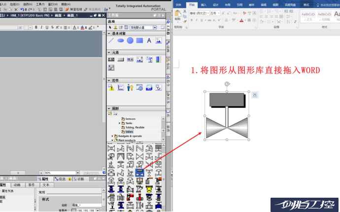Open the 插入 ribbon tab in Word
The width and height of the screenshot is (340, 212).
[x=204, y=4]
